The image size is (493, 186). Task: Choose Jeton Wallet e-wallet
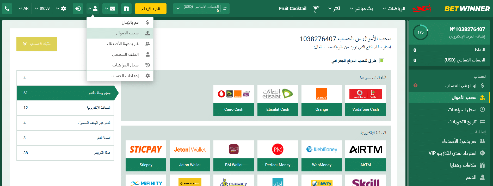pos(190,156)
